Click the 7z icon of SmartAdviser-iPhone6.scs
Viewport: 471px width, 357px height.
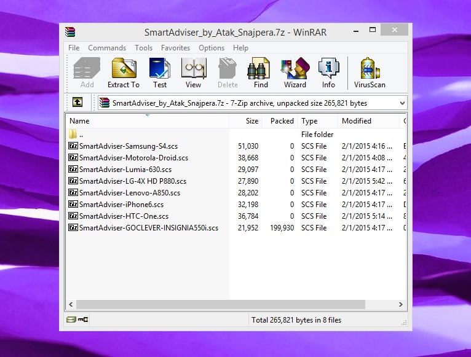[73, 205]
